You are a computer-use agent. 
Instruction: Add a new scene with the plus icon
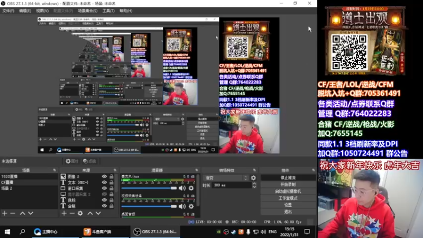click(5, 213)
